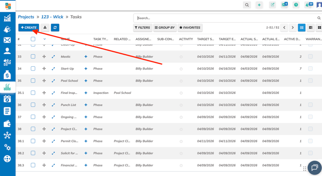322x176 pixels.
Task: Click the move handle on Start-Up row
Action: pos(44,69)
